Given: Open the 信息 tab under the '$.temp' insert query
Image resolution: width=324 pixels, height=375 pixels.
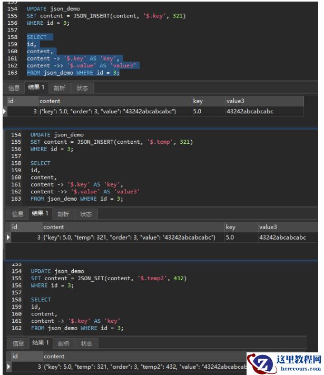Looking at the screenshot, I should [x=18, y=214].
